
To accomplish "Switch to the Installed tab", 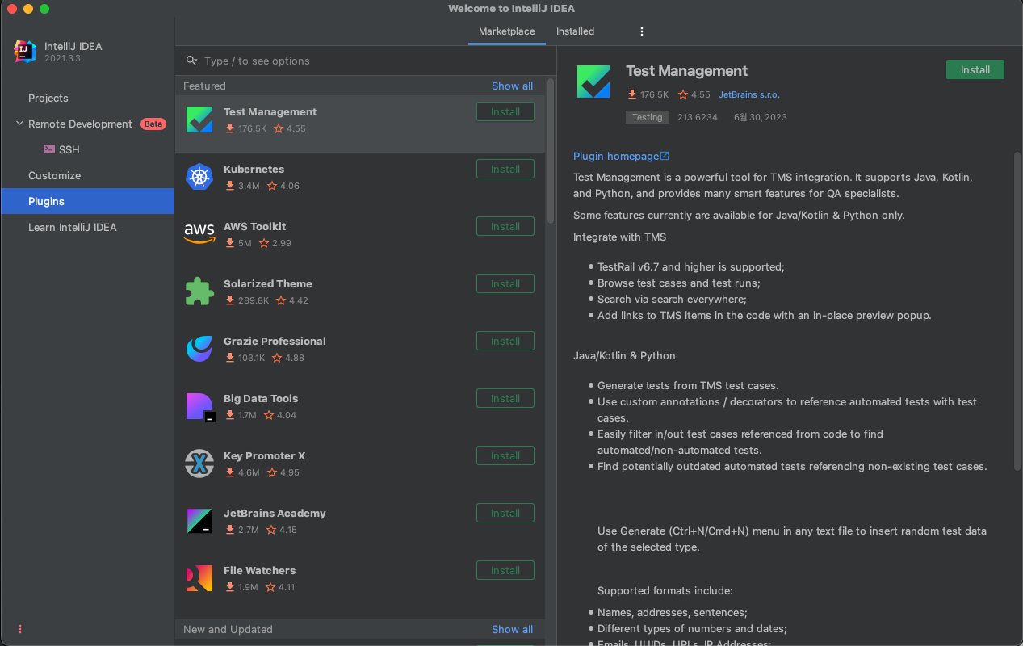I will [575, 31].
